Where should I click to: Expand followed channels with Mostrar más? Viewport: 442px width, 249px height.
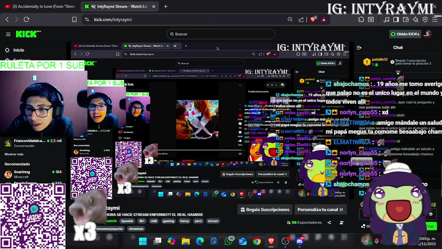14,154
